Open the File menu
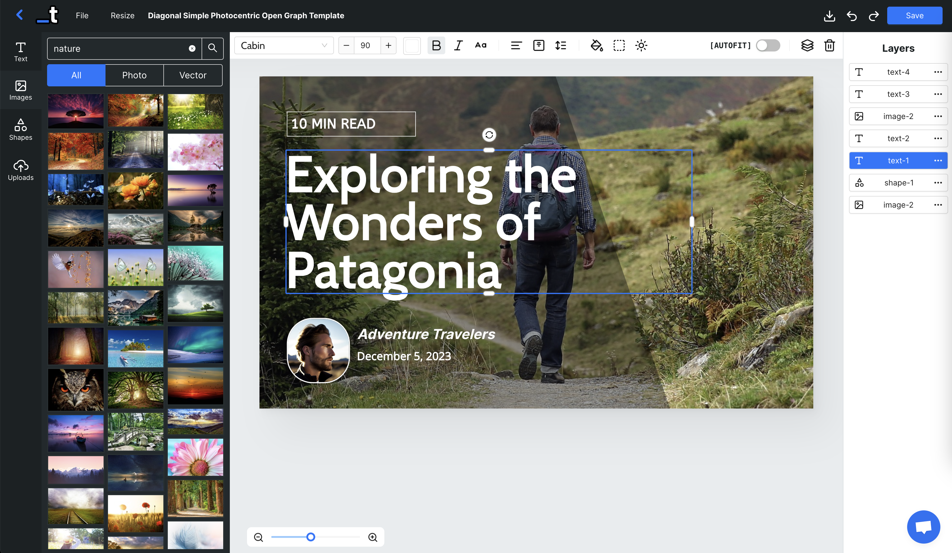 (82, 15)
